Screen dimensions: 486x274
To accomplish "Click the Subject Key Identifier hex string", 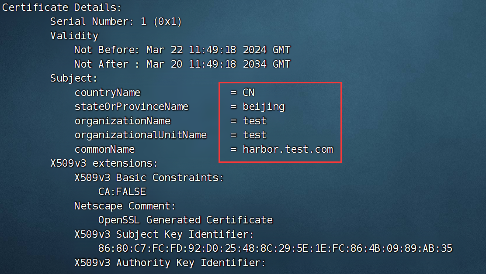I will coord(275,248).
